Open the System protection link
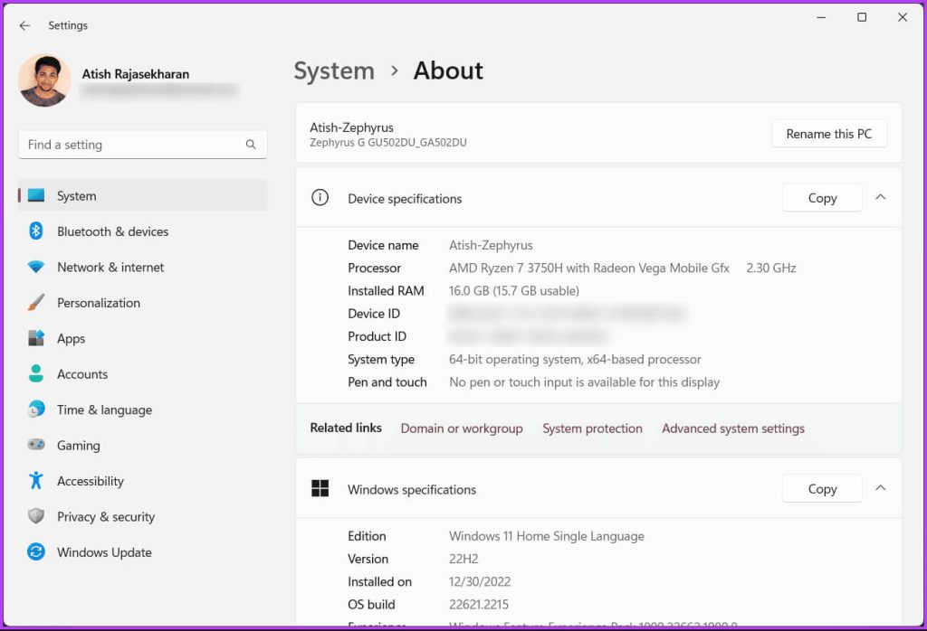This screenshot has width=927, height=631. (592, 429)
